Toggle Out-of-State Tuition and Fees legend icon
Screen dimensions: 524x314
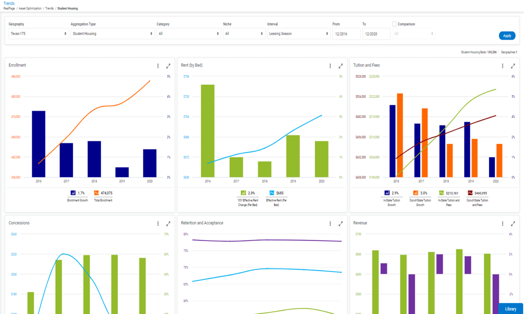tap(470, 193)
